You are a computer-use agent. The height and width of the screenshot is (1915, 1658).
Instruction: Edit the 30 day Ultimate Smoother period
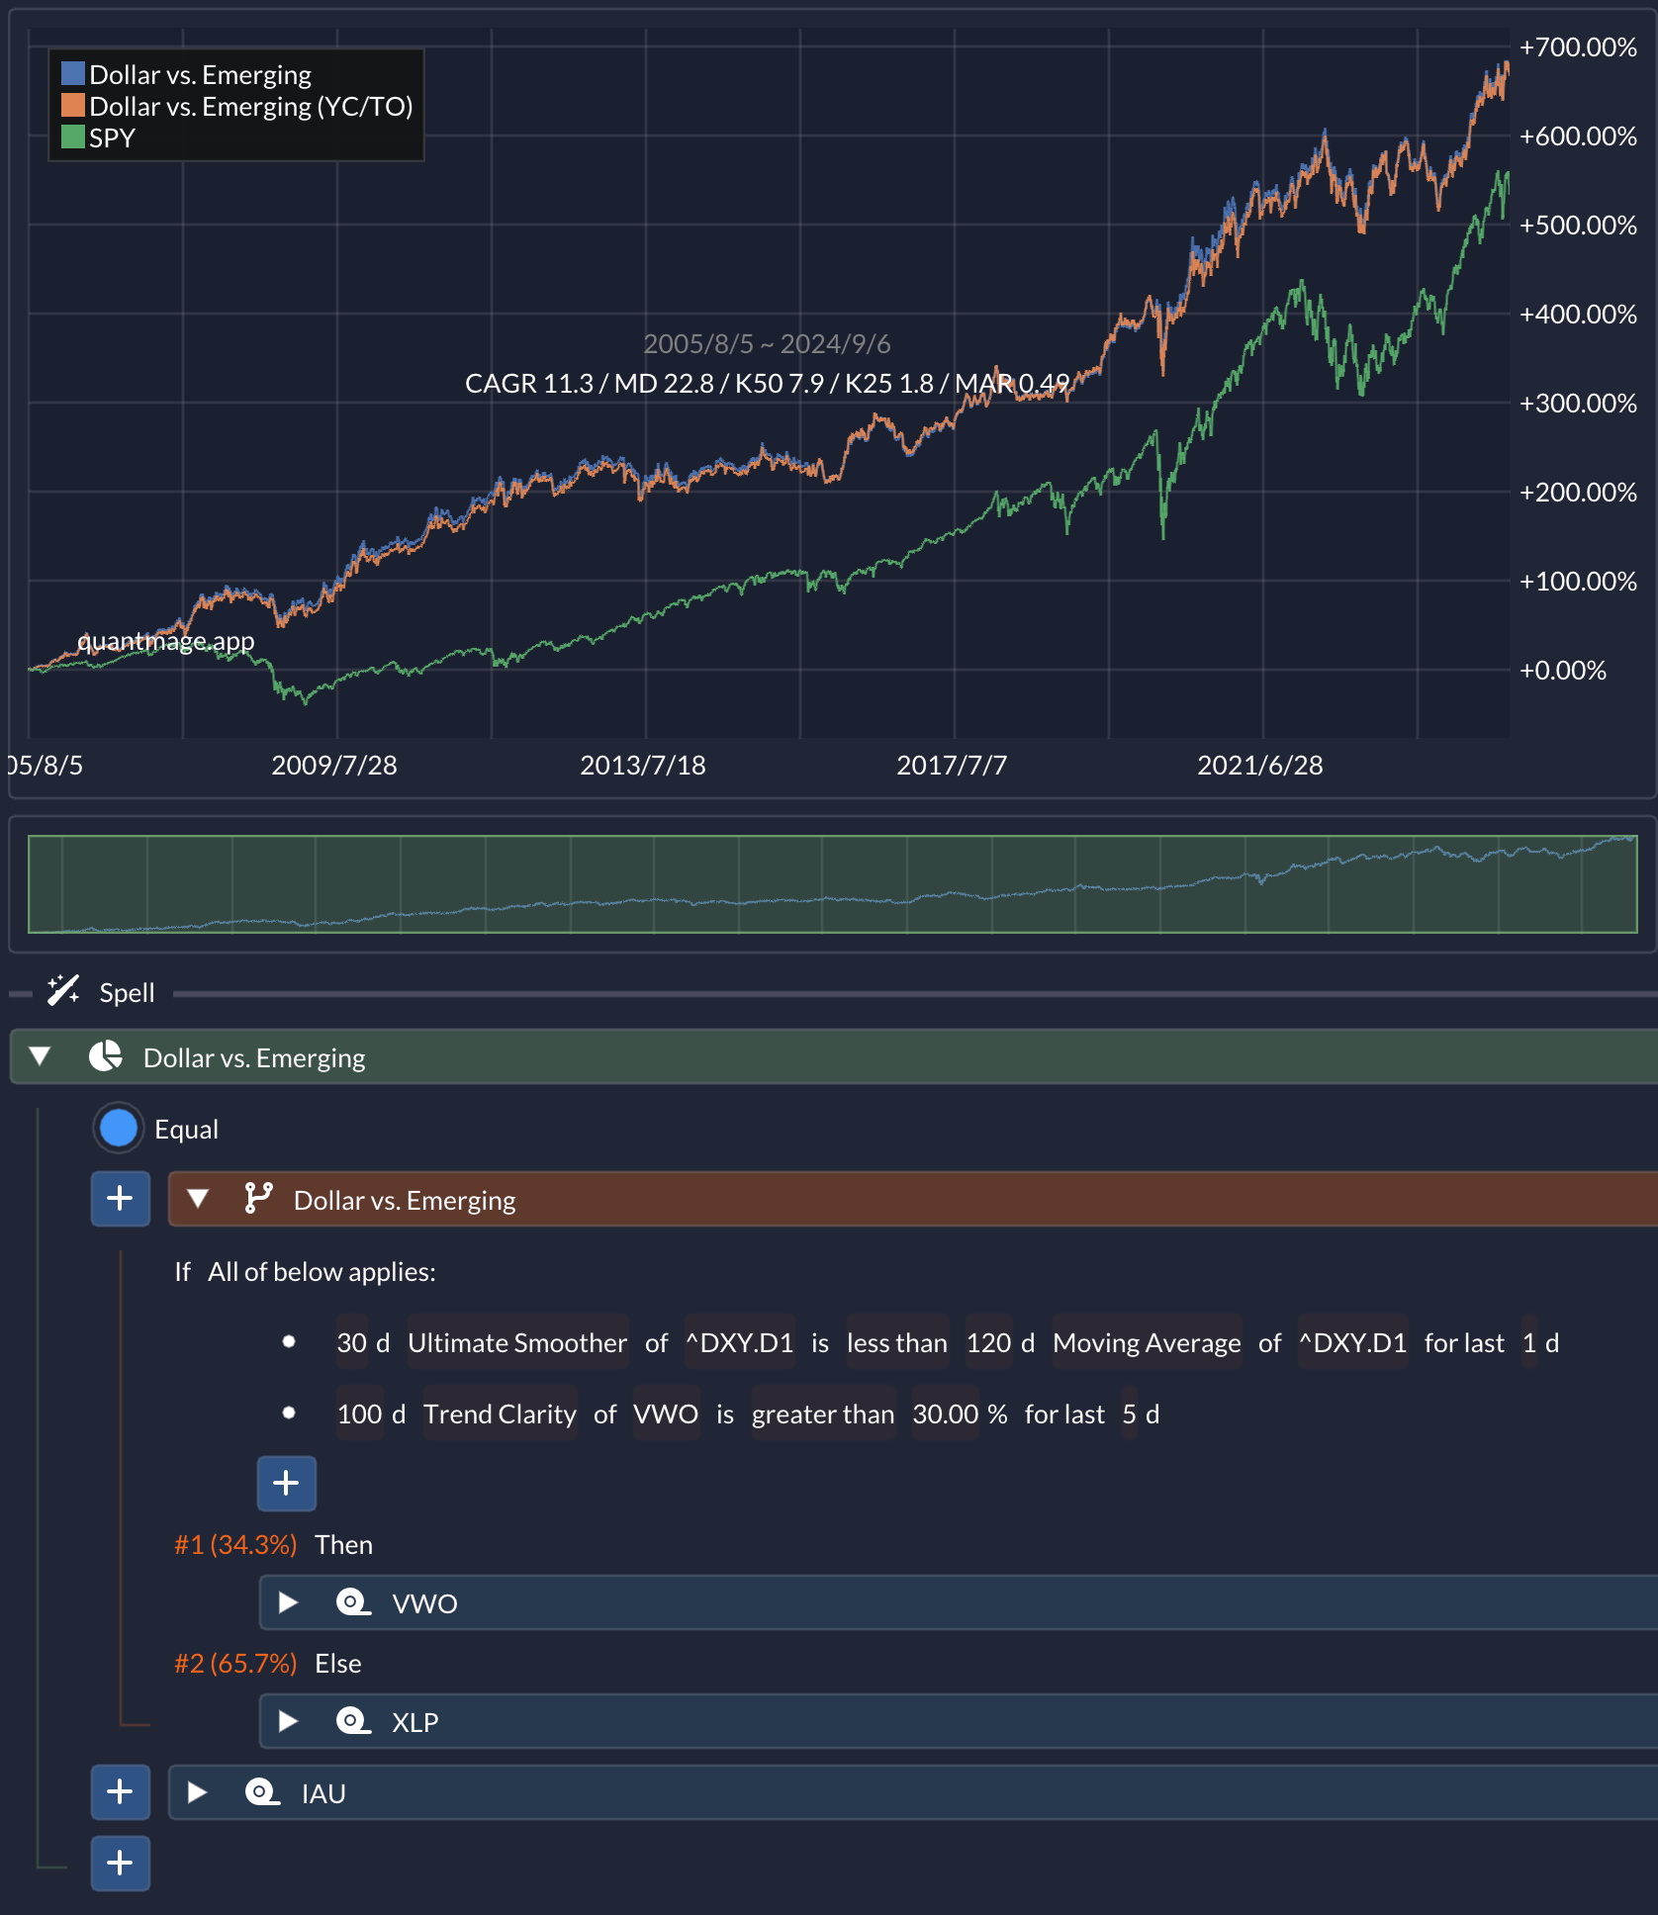tap(352, 1342)
